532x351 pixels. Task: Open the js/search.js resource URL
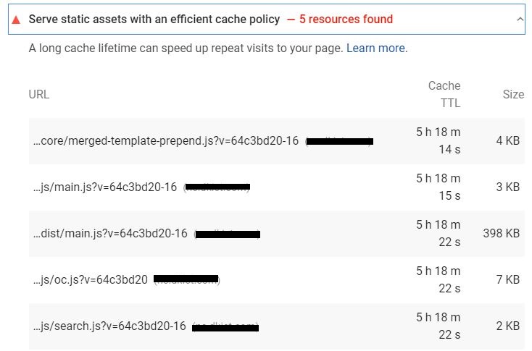click(109, 326)
